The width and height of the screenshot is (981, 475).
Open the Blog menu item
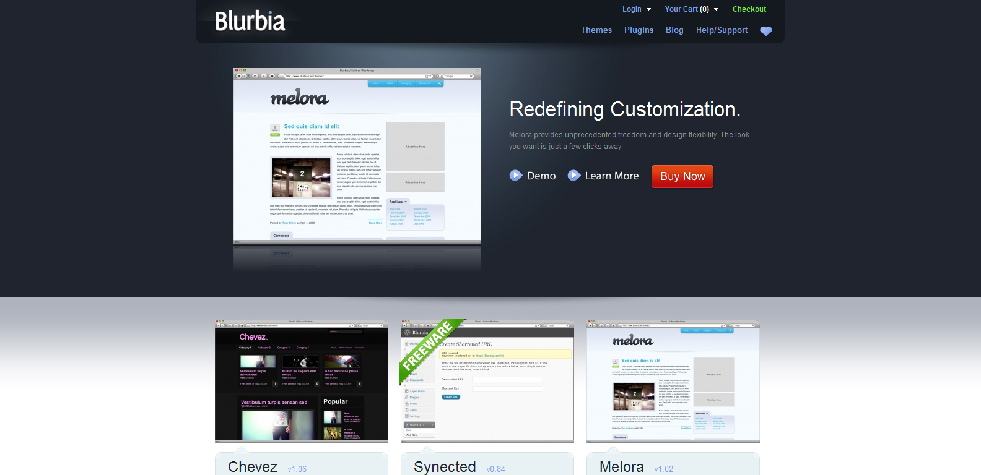[x=674, y=30]
